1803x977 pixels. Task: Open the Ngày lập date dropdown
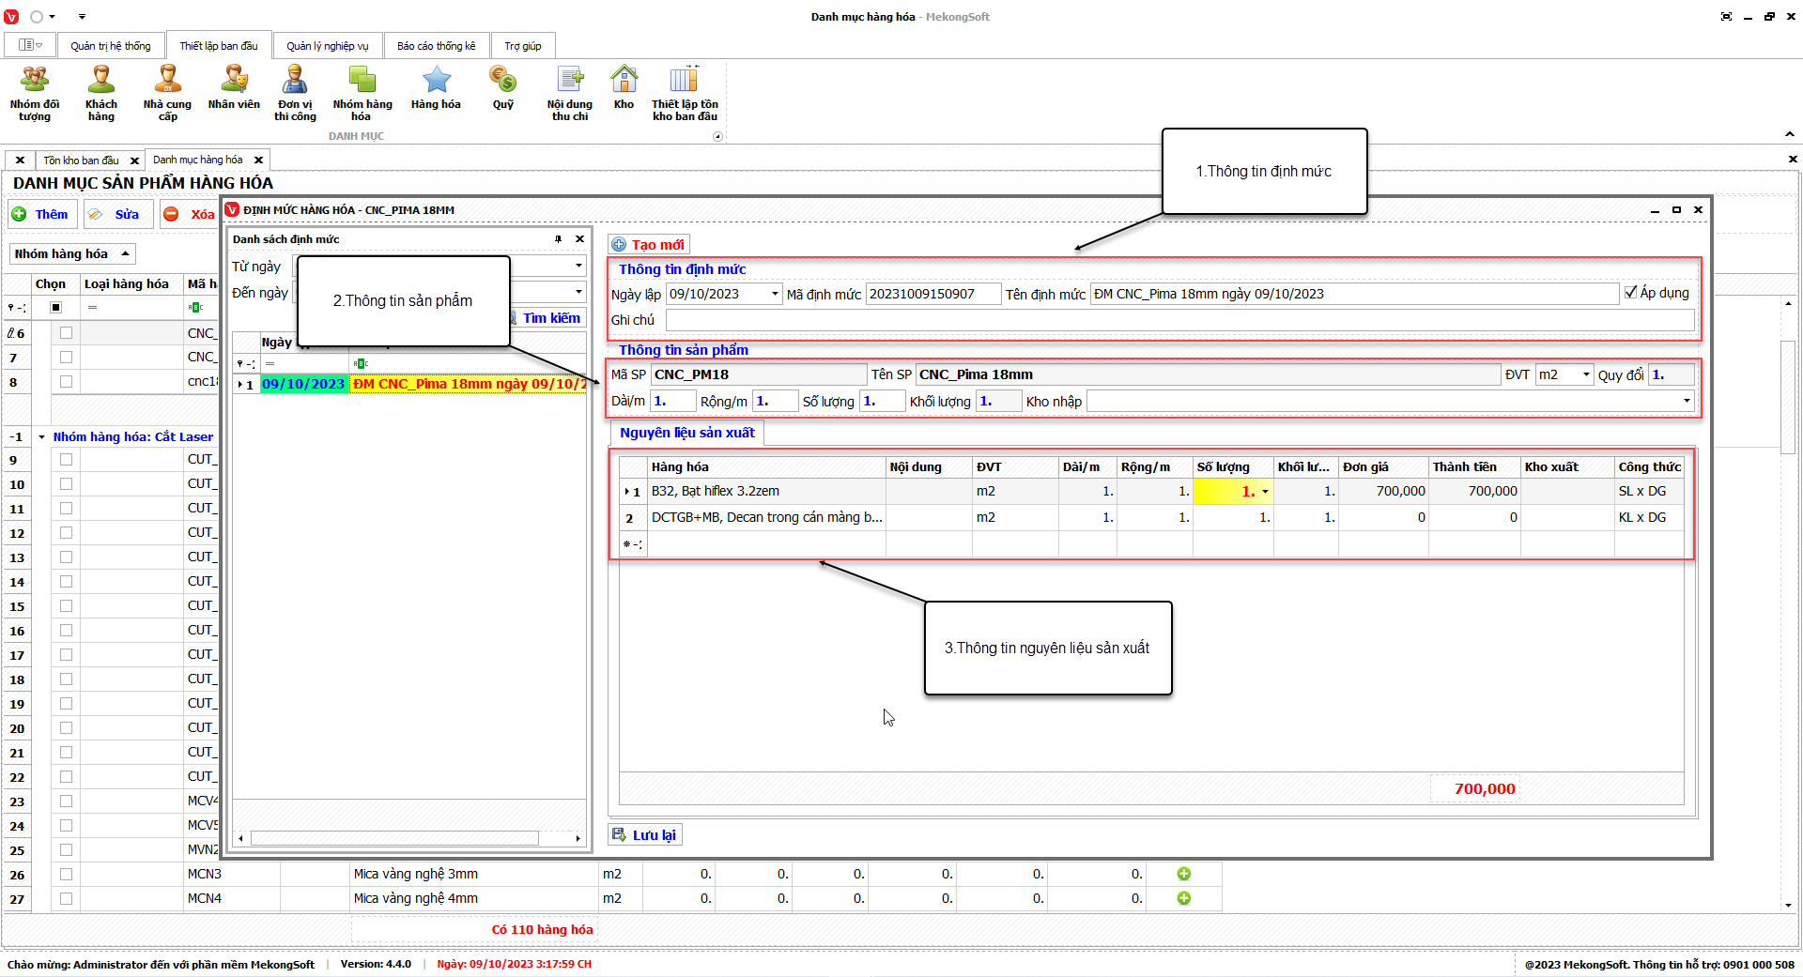(x=775, y=294)
